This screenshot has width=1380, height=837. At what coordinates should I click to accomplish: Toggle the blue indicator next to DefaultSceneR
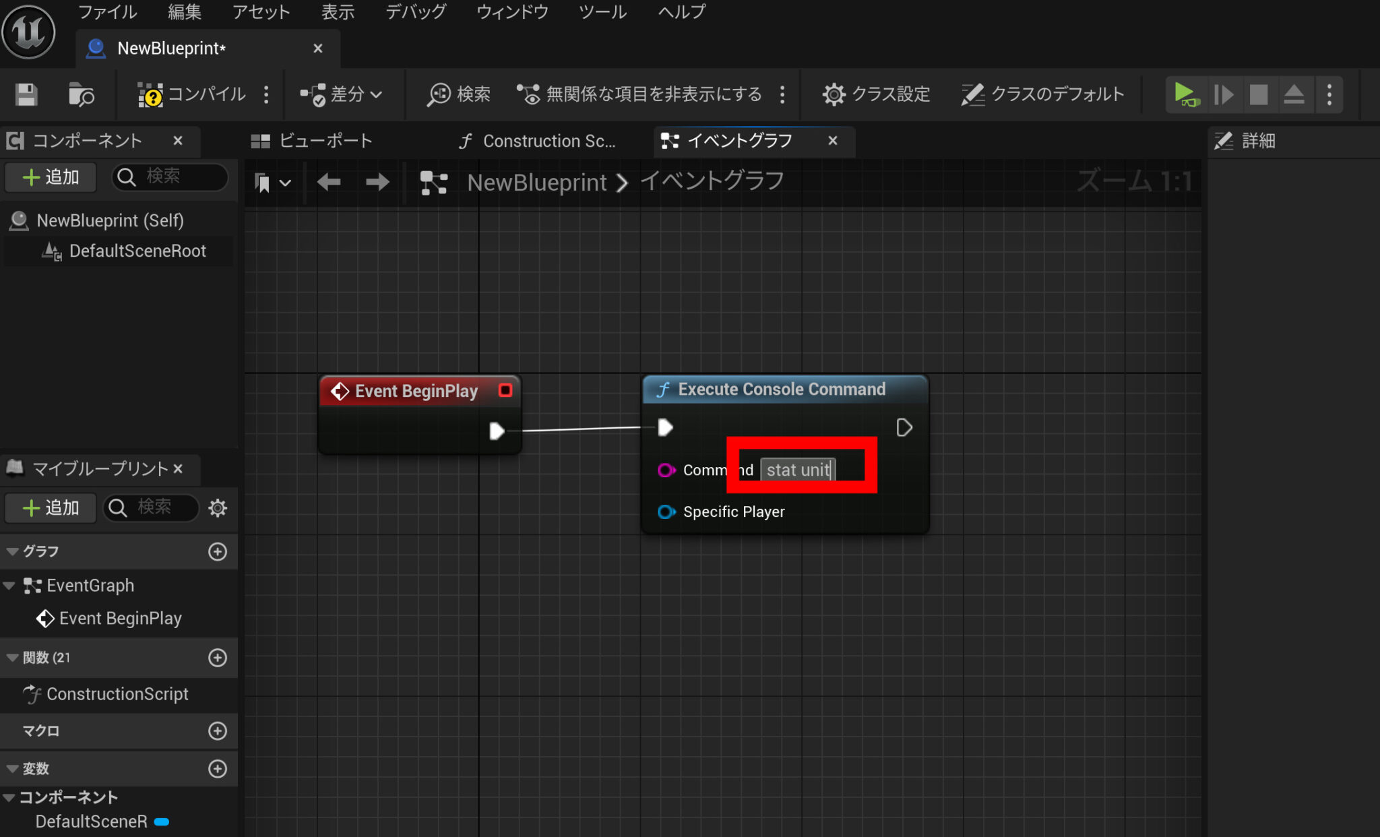[x=160, y=821]
